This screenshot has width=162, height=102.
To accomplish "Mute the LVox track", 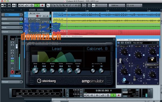I will [x=31, y=13].
